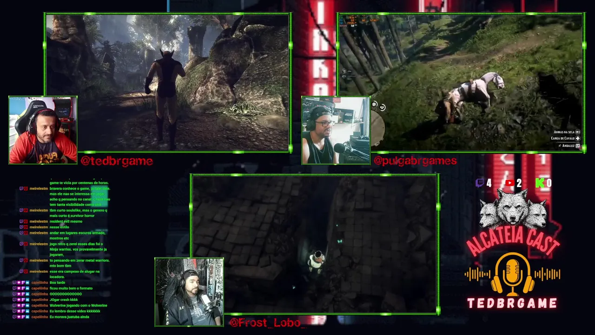Screen dimensions: 595x335
Task: Open the Wolverine gameplay video panel
Action: coord(168,83)
